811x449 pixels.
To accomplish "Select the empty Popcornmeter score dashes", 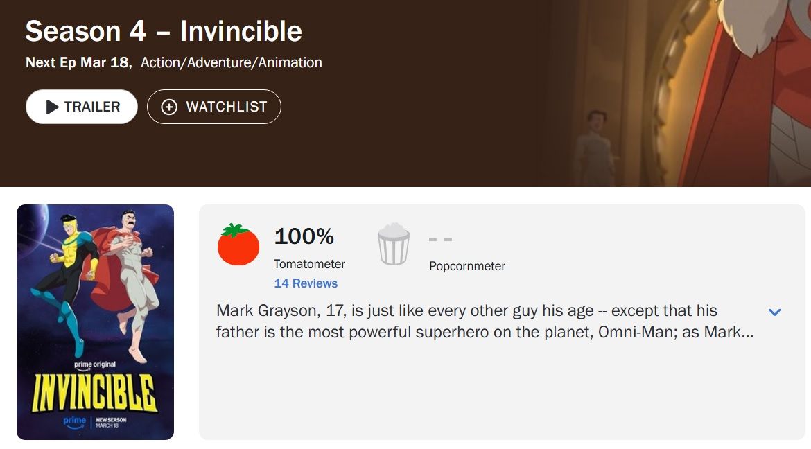I will (x=441, y=240).
